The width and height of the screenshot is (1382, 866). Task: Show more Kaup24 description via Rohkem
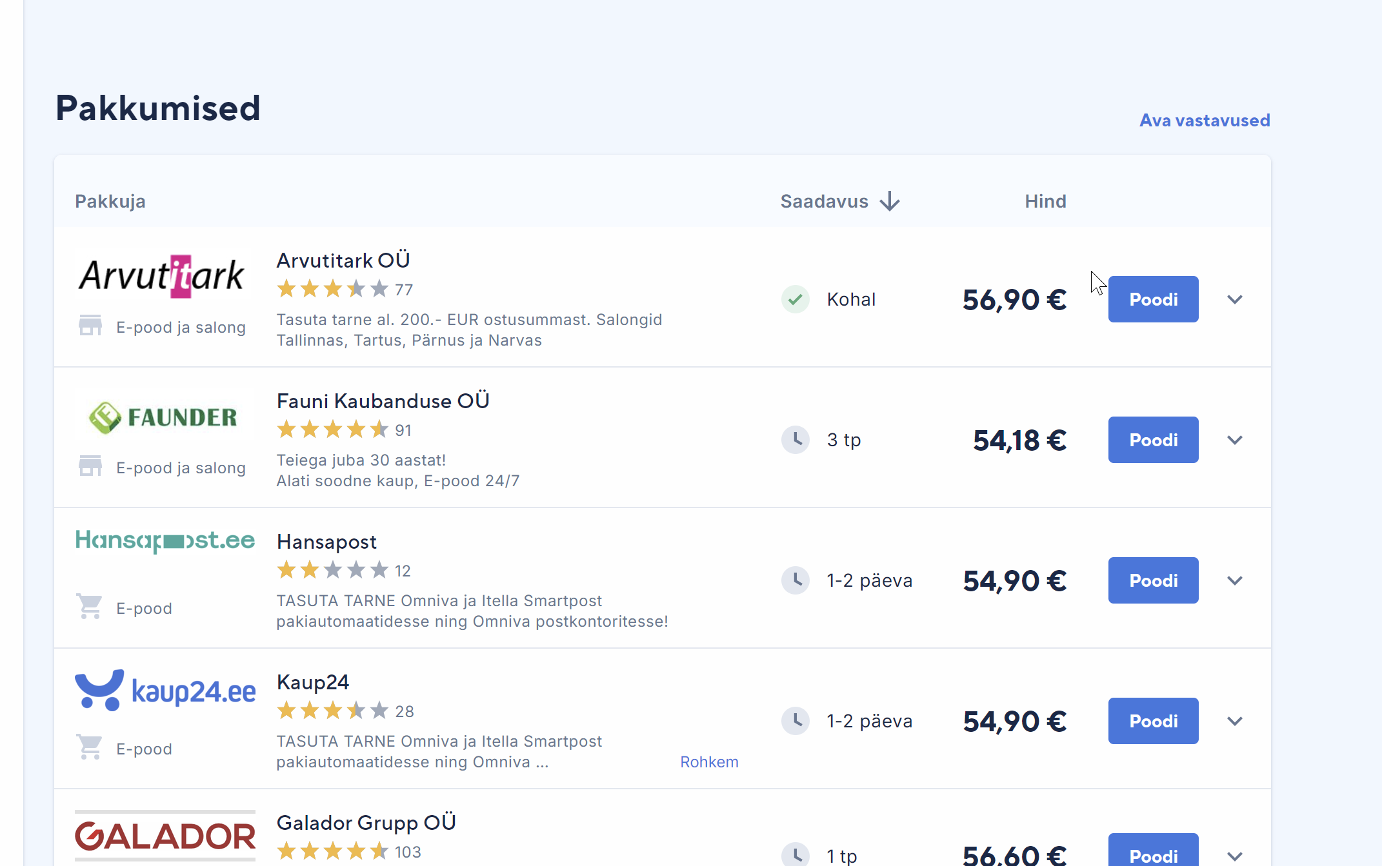click(709, 762)
